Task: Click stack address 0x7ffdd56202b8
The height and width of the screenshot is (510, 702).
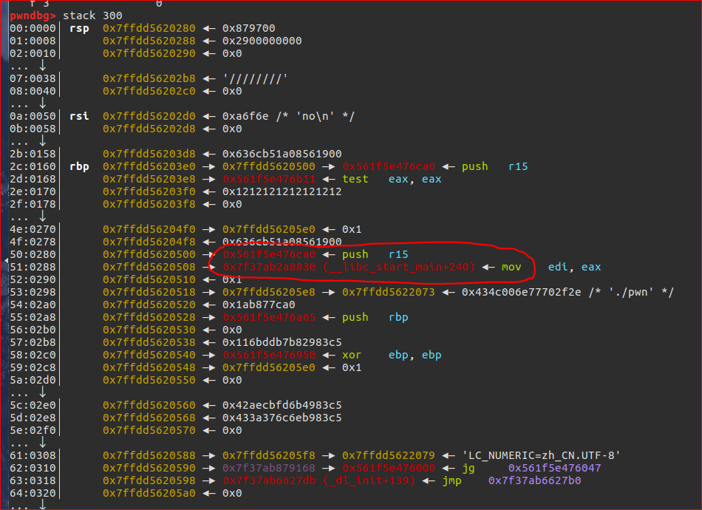Action: [x=149, y=78]
